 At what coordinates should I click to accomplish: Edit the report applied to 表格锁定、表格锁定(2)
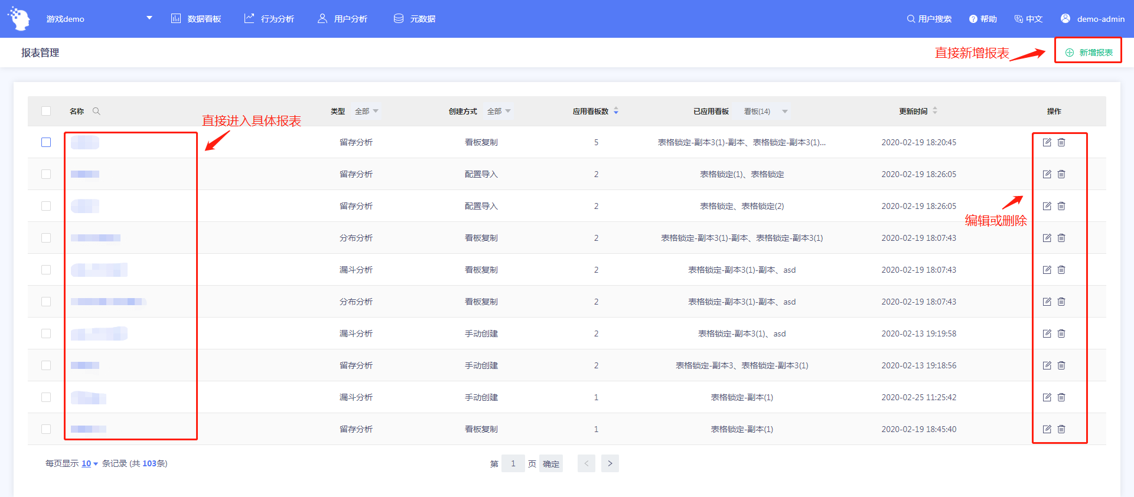[x=1047, y=206]
